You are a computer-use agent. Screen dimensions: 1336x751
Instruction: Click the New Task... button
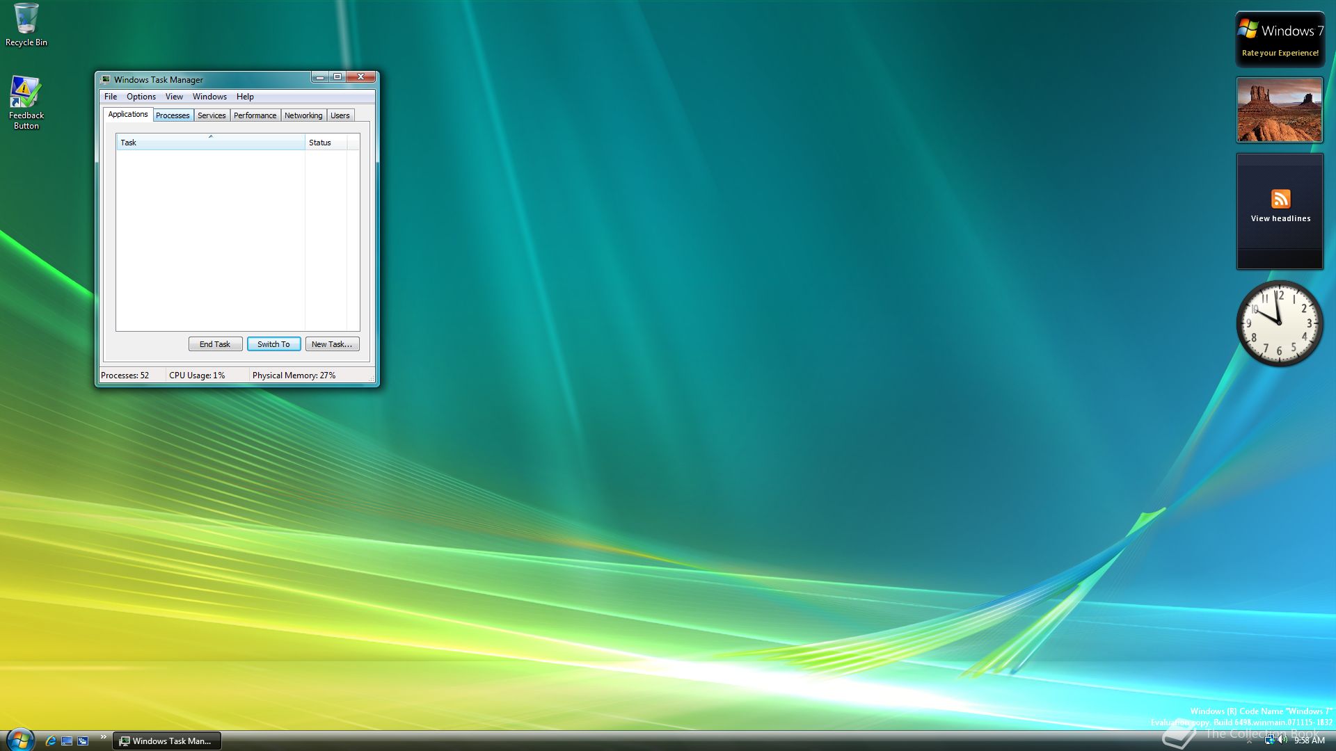tap(332, 344)
